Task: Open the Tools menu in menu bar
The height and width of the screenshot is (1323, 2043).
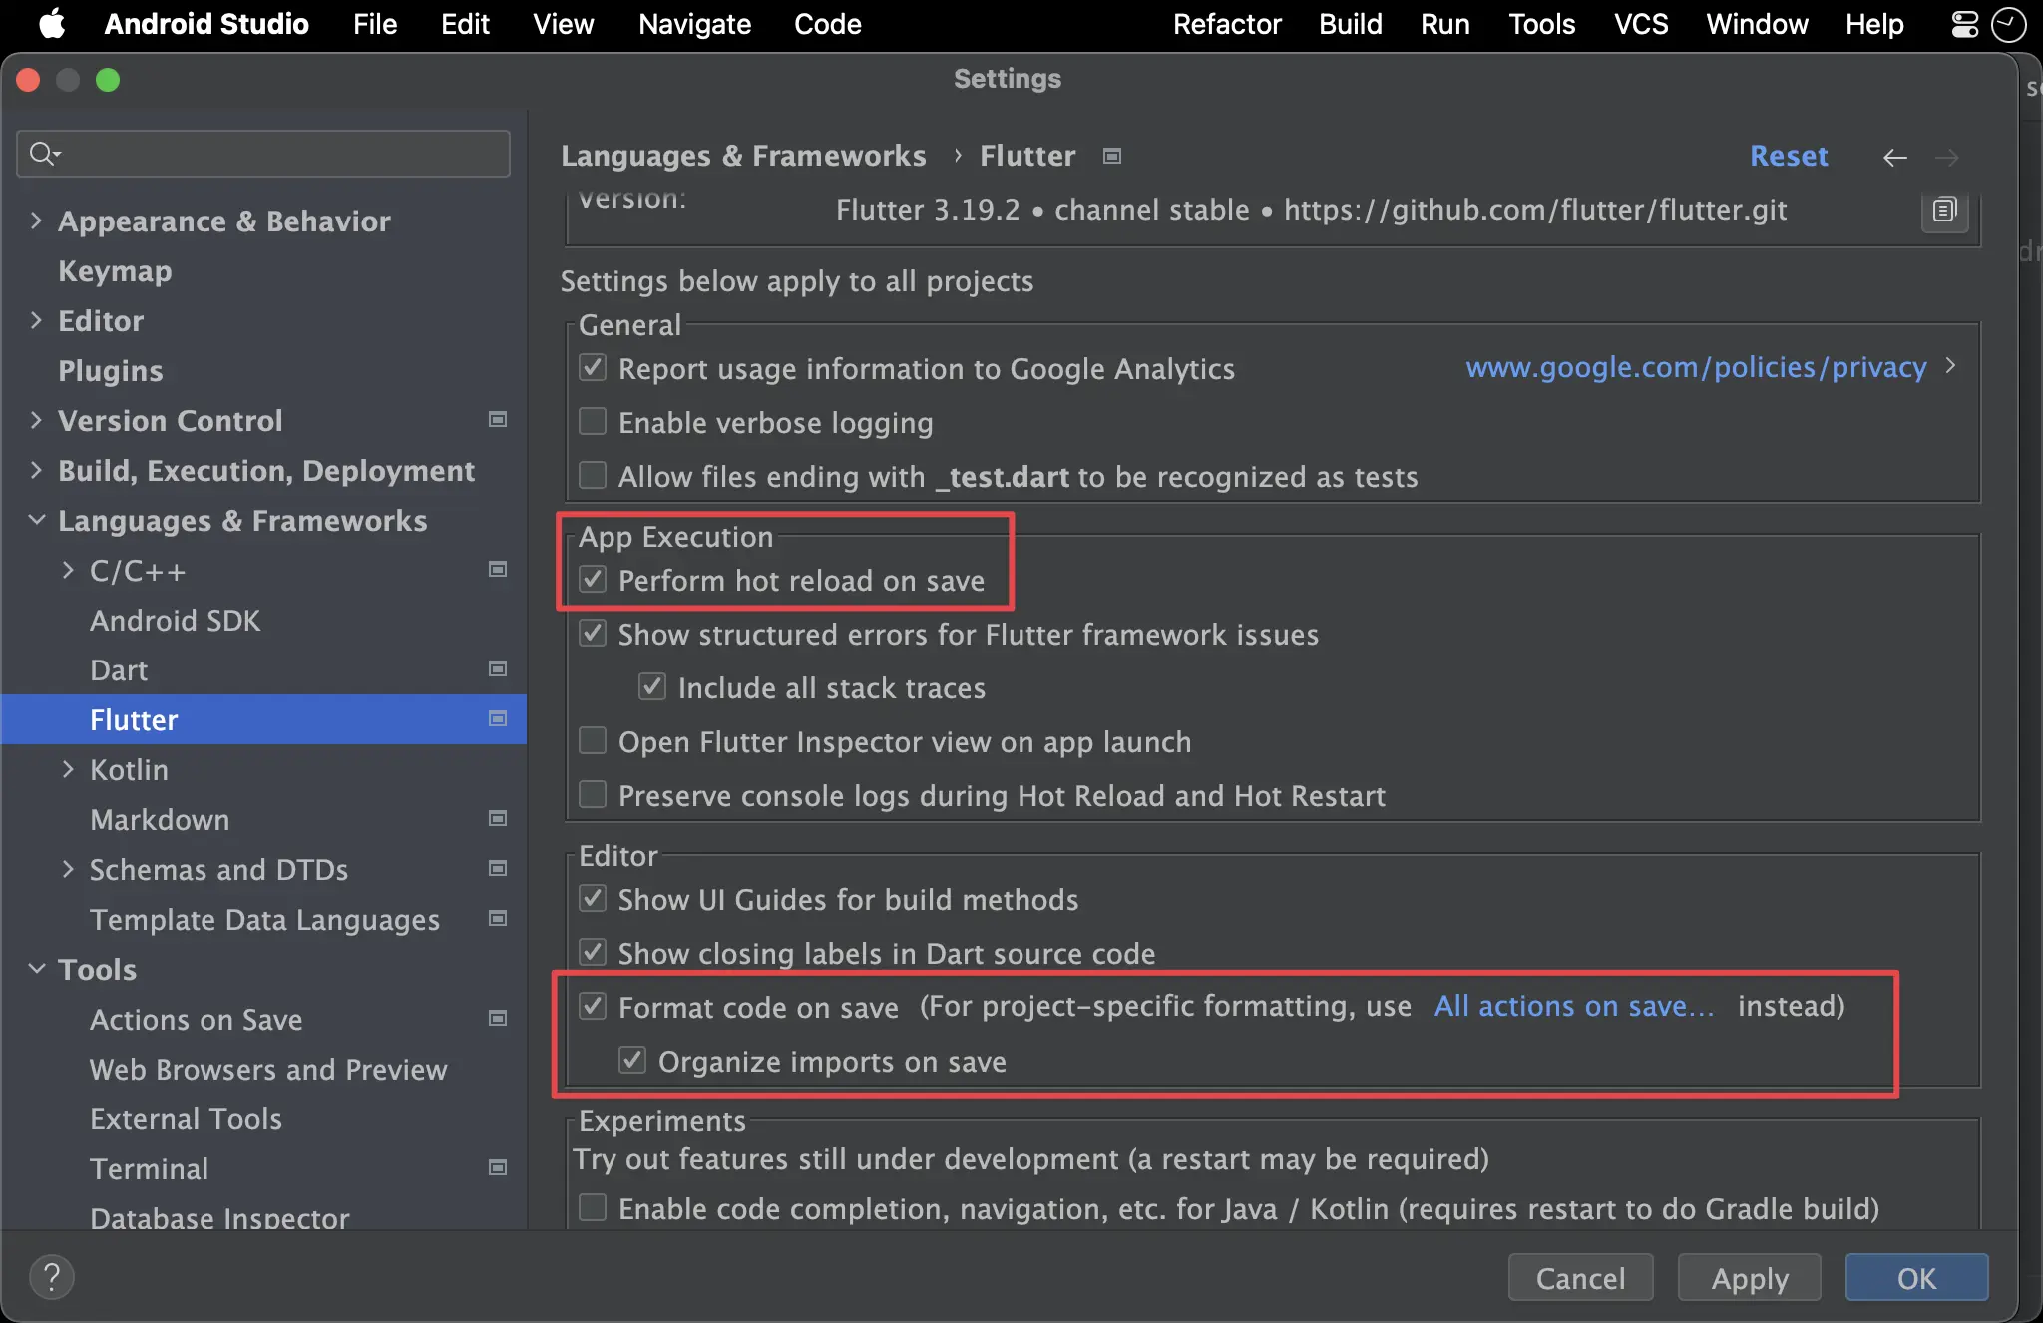Action: tap(1541, 24)
